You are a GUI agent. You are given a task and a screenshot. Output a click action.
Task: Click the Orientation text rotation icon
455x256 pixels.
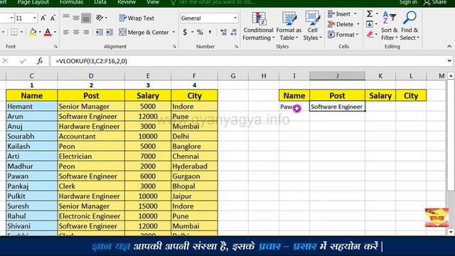pos(100,18)
